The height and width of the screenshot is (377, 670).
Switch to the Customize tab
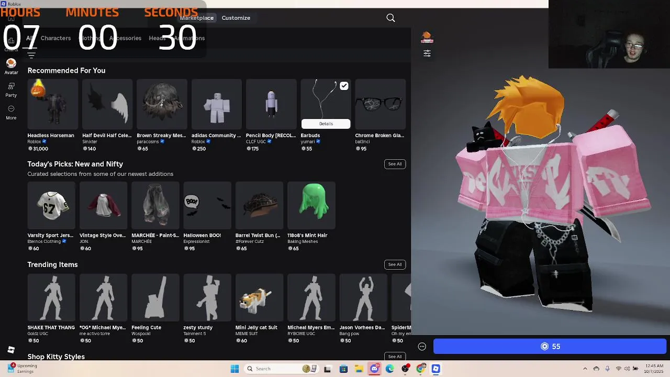236,18
